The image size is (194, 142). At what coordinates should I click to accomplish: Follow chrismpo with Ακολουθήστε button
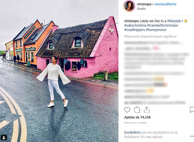click(x=165, y=4)
